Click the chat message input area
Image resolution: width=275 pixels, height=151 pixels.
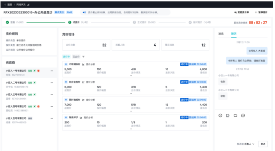pos(243,129)
